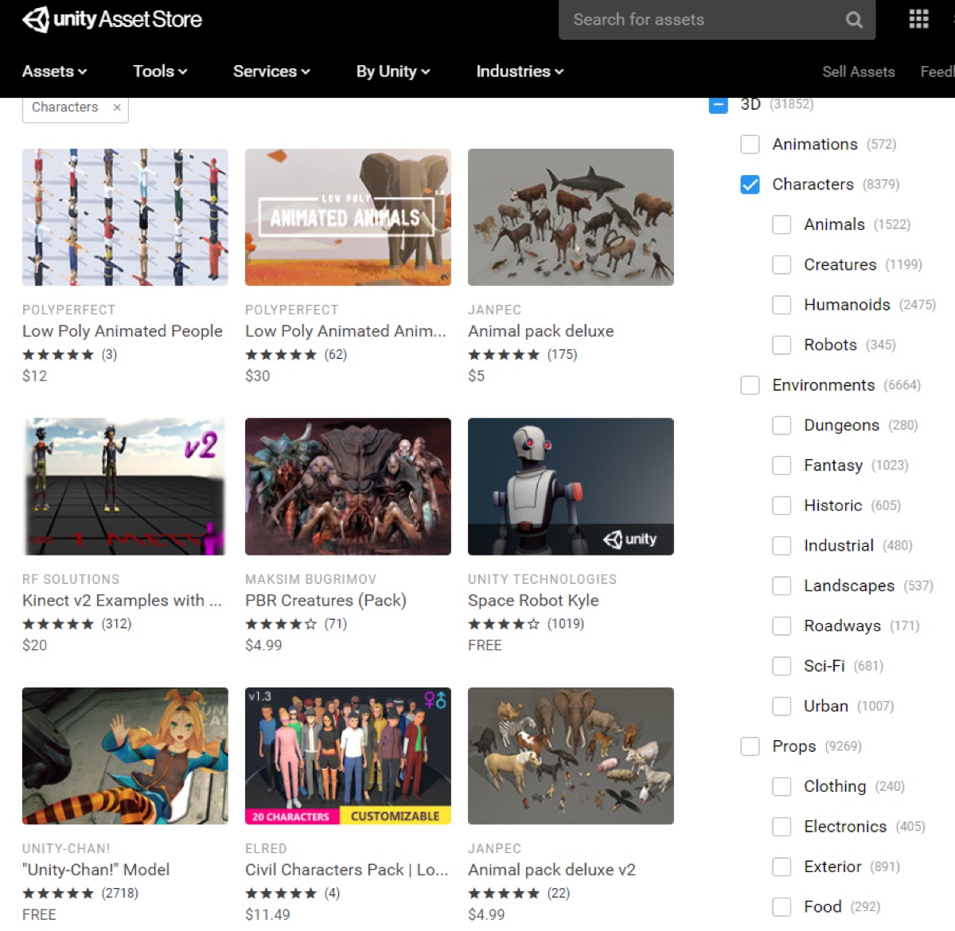Enable the Electronics checkbox
The height and width of the screenshot is (931, 955).
[x=782, y=827]
